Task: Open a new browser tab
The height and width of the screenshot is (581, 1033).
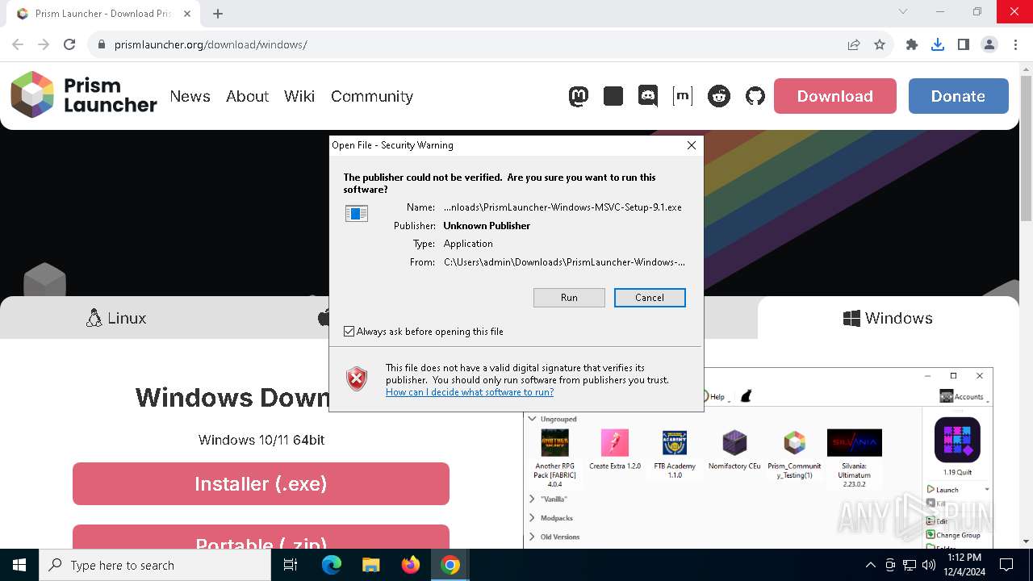Action: (218, 14)
